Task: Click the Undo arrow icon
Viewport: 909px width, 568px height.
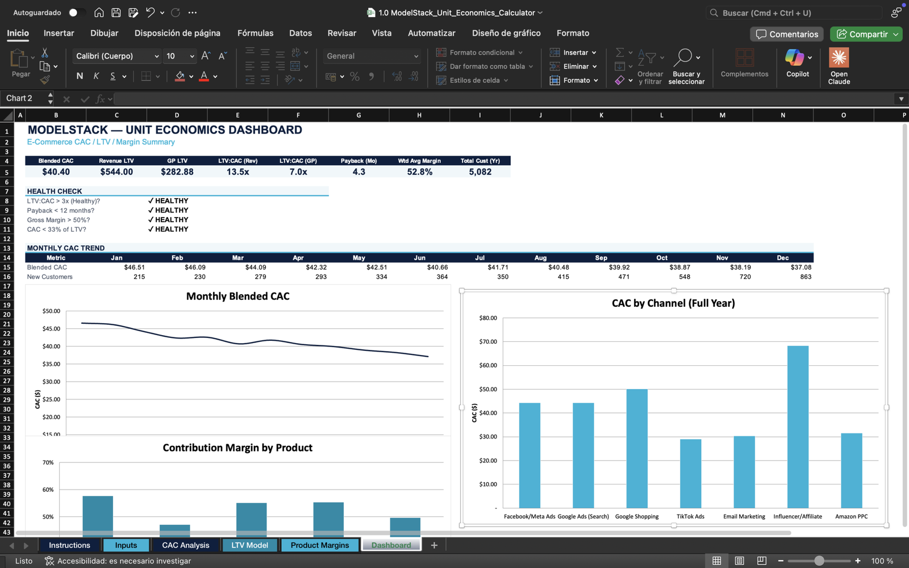Action: point(150,12)
